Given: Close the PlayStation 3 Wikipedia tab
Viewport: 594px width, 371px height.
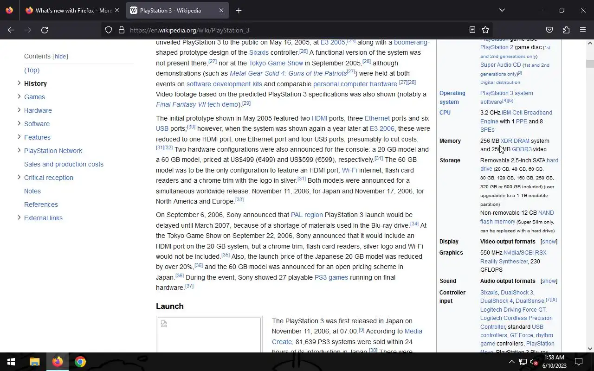Looking at the screenshot, I should pyautogui.click(x=221, y=10).
